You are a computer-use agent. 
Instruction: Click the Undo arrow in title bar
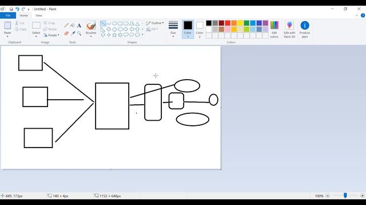[x=17, y=9]
